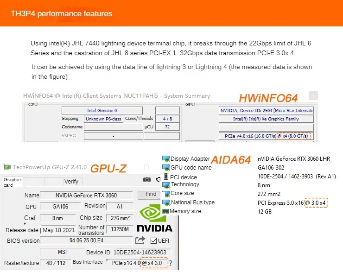Click the NVIDIA logo in GPU-Z
Viewport: 343px width, 278px height.
pyautogui.click(x=154, y=218)
